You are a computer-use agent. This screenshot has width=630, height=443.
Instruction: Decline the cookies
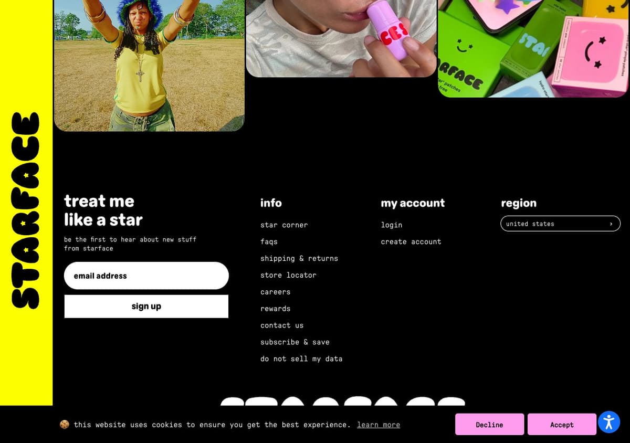(489, 425)
